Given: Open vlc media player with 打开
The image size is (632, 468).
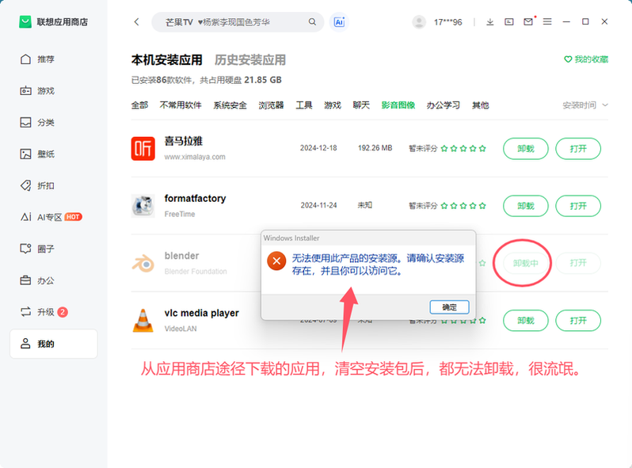Looking at the screenshot, I should pos(578,321).
